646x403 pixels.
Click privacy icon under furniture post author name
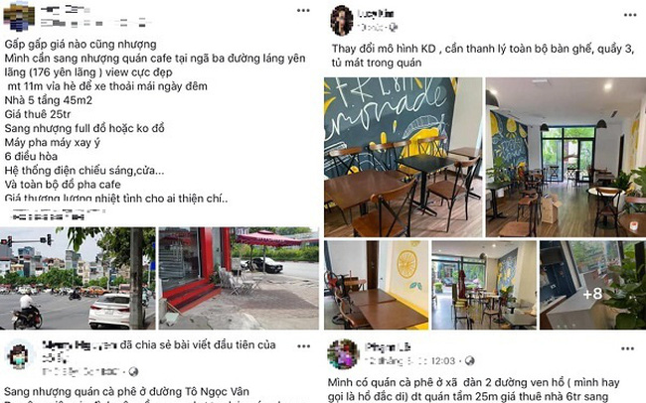(393, 27)
